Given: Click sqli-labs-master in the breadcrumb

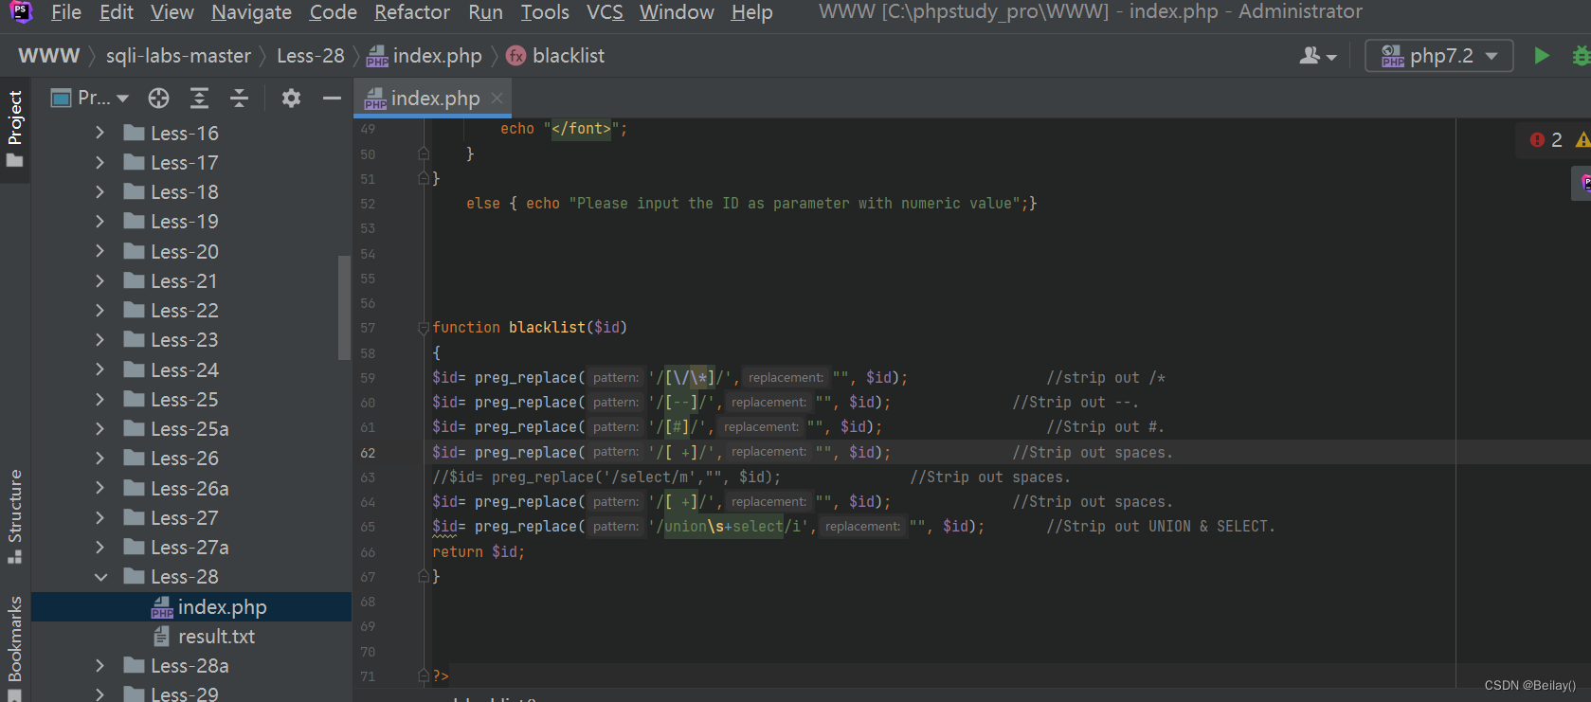Looking at the screenshot, I should 178,56.
